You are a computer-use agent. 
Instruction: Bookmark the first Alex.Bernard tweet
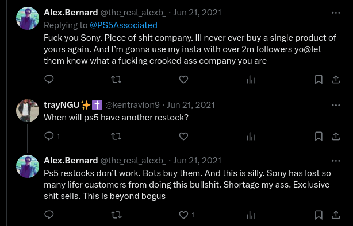click(319, 79)
